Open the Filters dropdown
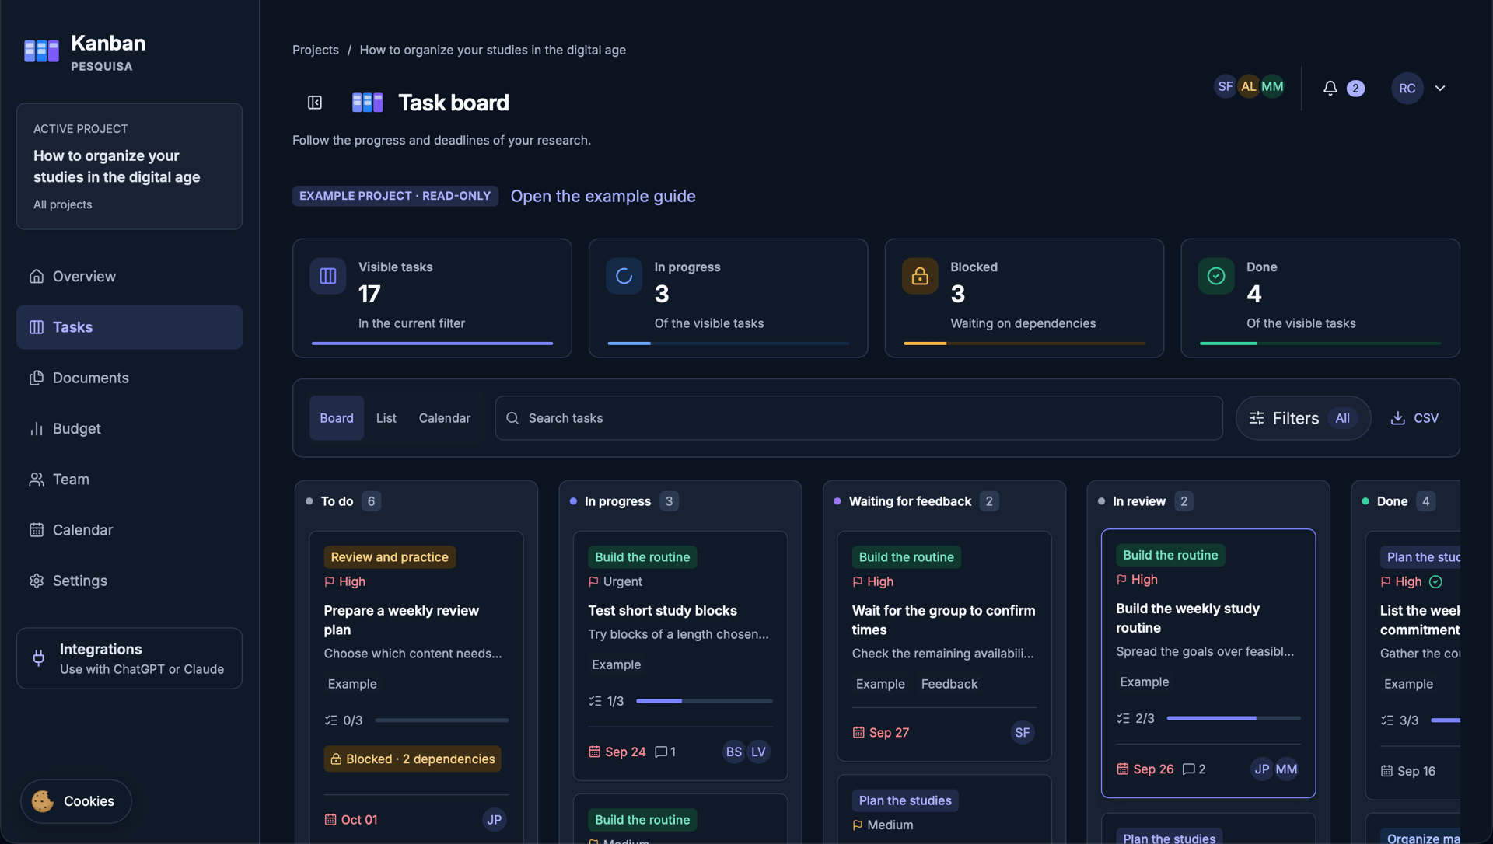This screenshot has width=1493, height=844. (x=1302, y=418)
